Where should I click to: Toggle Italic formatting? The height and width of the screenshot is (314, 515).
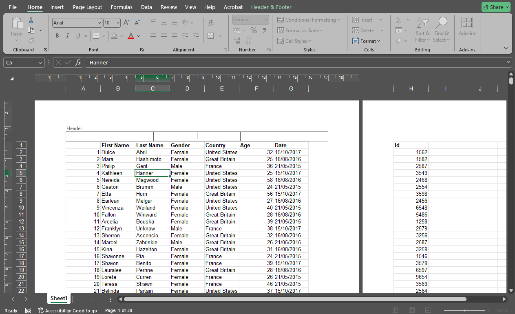pyautogui.click(x=68, y=36)
